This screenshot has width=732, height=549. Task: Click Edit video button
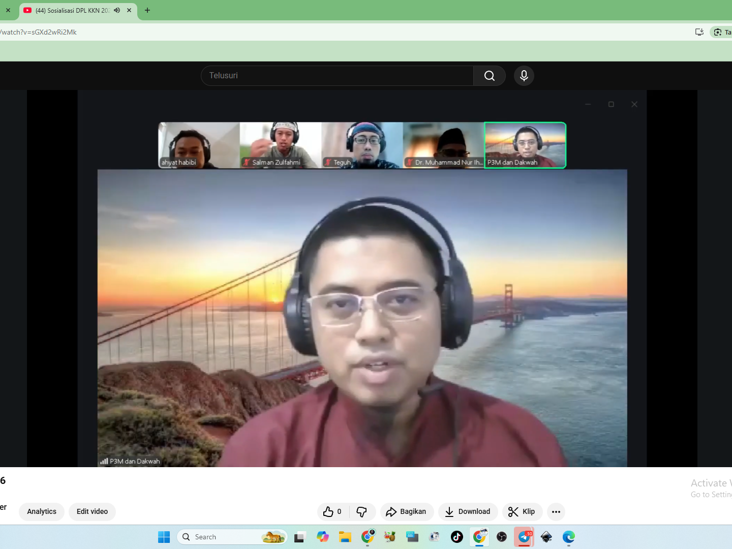[92, 511]
